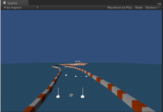
Task: Click the up-down arrows beside Free Aspect
Action: pos(37,8)
